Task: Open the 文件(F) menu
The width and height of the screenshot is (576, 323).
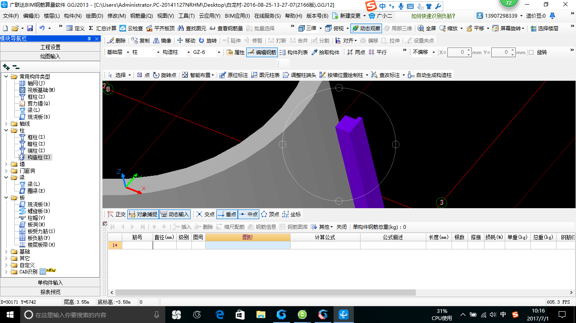Action: (11, 16)
